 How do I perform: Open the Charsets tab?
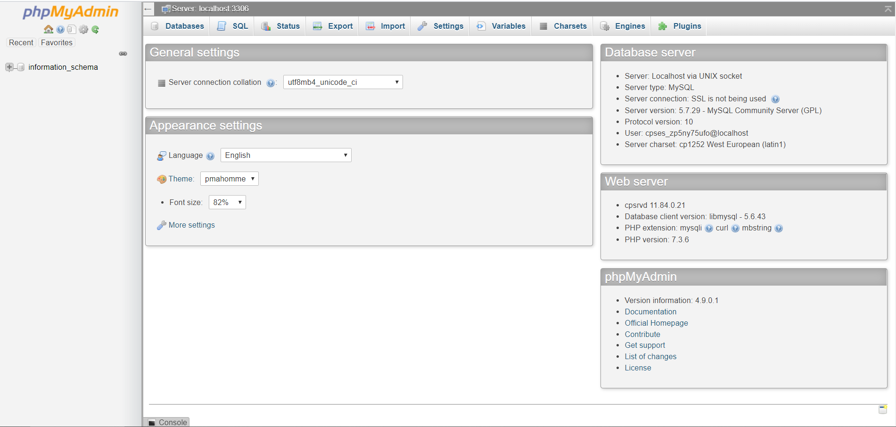[x=563, y=26]
